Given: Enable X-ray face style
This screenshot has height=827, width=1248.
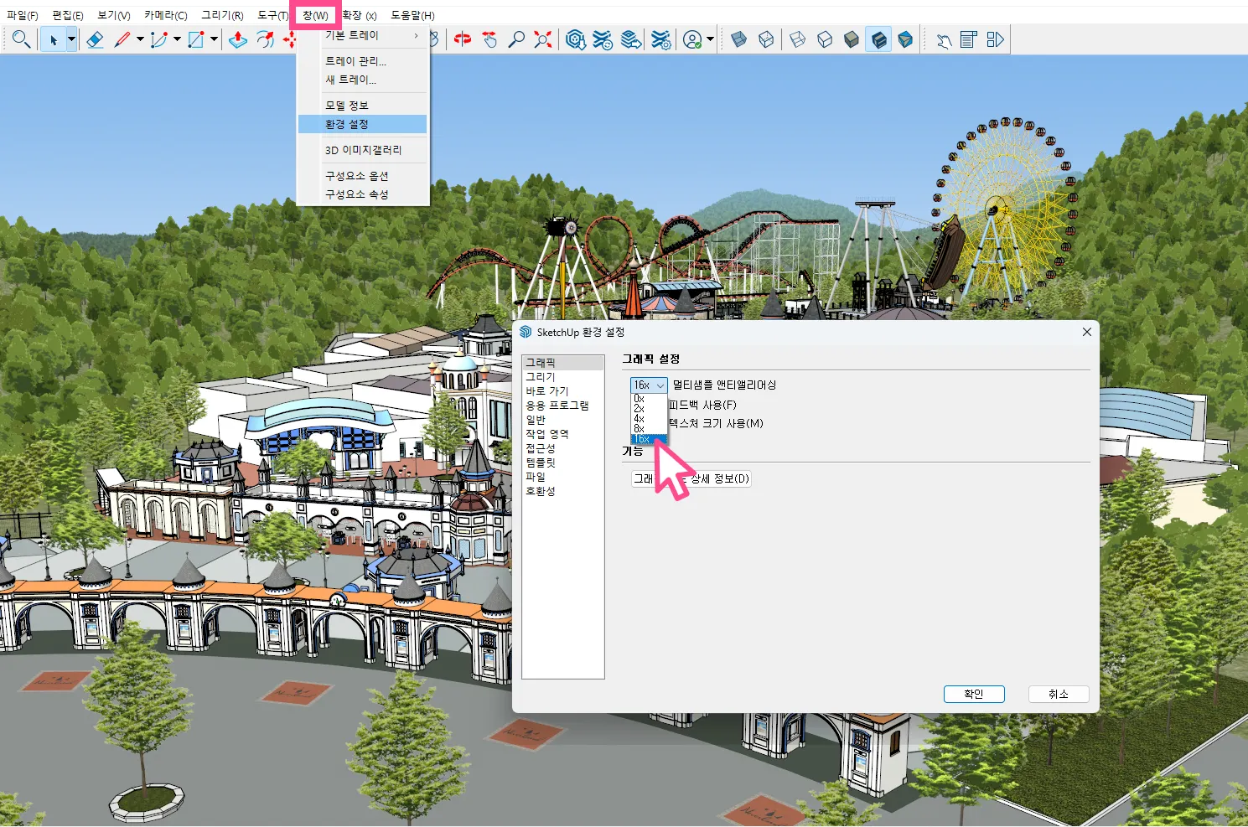Looking at the screenshot, I should pos(738,39).
